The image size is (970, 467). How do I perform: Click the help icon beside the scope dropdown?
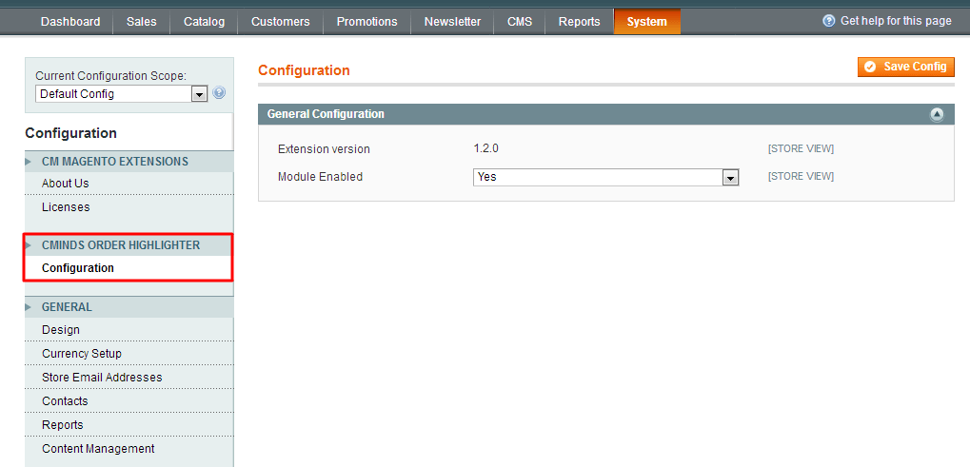click(219, 93)
